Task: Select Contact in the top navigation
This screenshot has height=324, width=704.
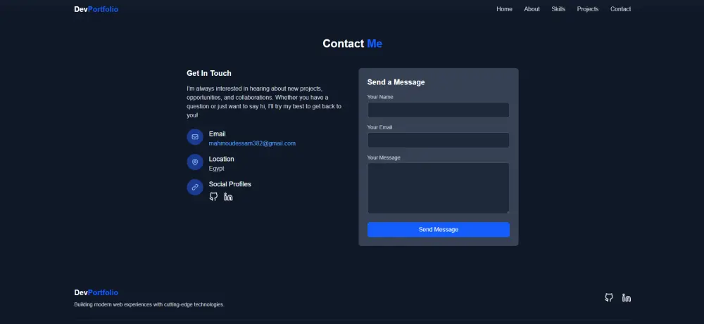Action: coord(620,9)
